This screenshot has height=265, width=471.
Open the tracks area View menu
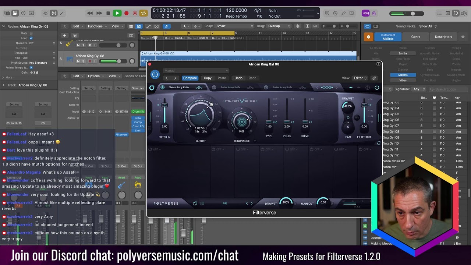116,26
